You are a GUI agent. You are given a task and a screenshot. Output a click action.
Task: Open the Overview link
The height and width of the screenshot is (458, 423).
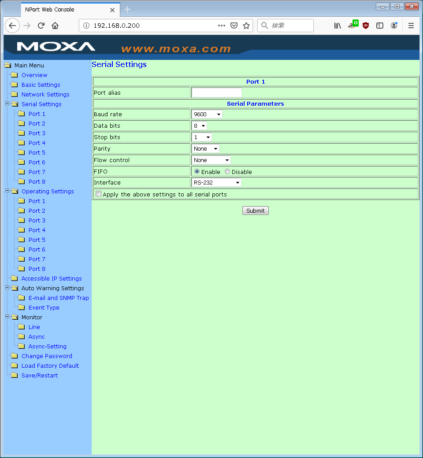[34, 75]
